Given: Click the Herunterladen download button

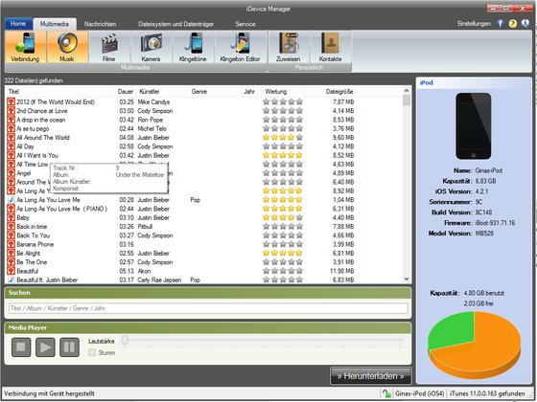Looking at the screenshot, I should [370, 376].
